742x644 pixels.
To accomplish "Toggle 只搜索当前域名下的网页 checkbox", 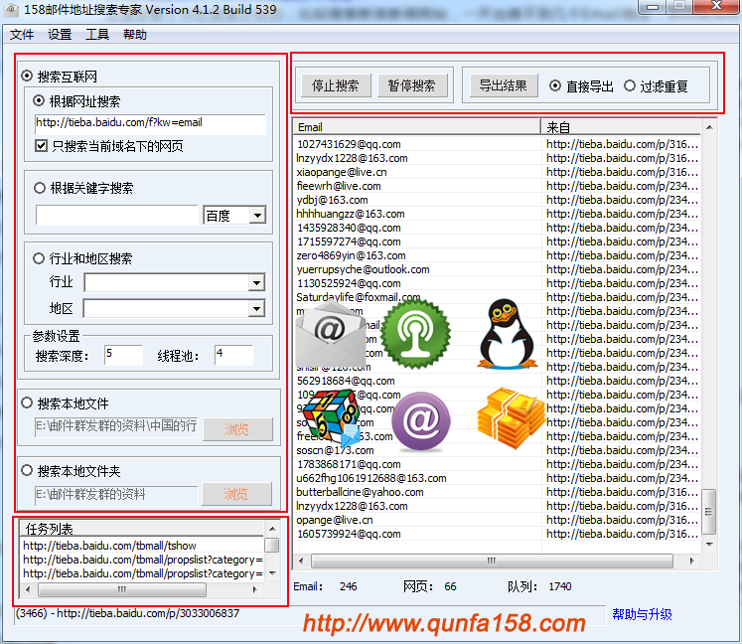I will [x=41, y=145].
